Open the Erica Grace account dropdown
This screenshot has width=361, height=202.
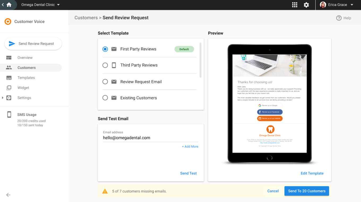(337, 5)
